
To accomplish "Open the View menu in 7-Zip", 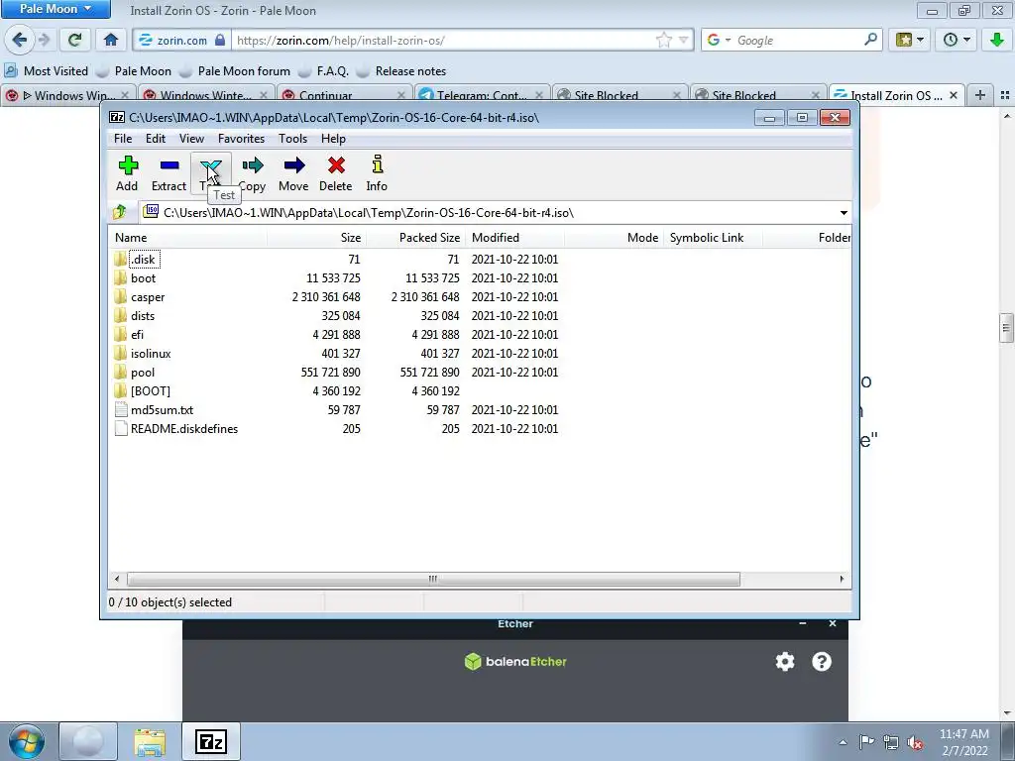I will 191,139.
